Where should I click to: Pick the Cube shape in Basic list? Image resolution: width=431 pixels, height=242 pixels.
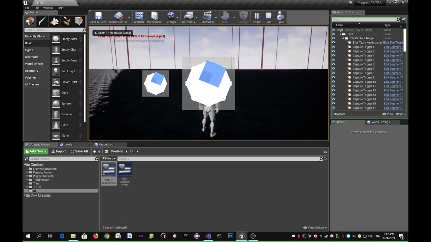click(x=67, y=93)
